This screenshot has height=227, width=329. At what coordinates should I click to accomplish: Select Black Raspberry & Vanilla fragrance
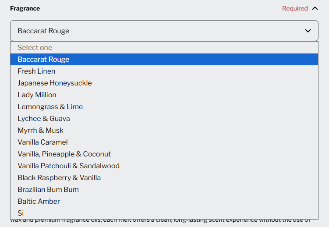coord(59,177)
